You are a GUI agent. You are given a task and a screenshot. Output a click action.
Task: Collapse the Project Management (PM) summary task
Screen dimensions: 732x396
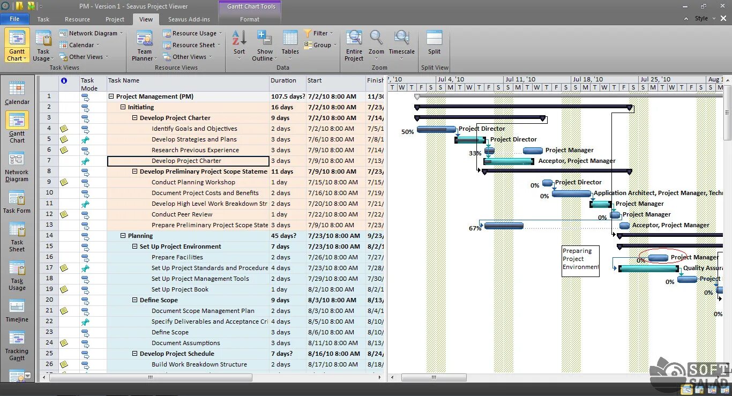(x=111, y=96)
